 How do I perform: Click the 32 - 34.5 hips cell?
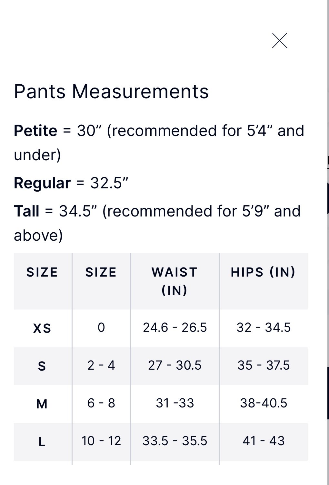coord(264,328)
